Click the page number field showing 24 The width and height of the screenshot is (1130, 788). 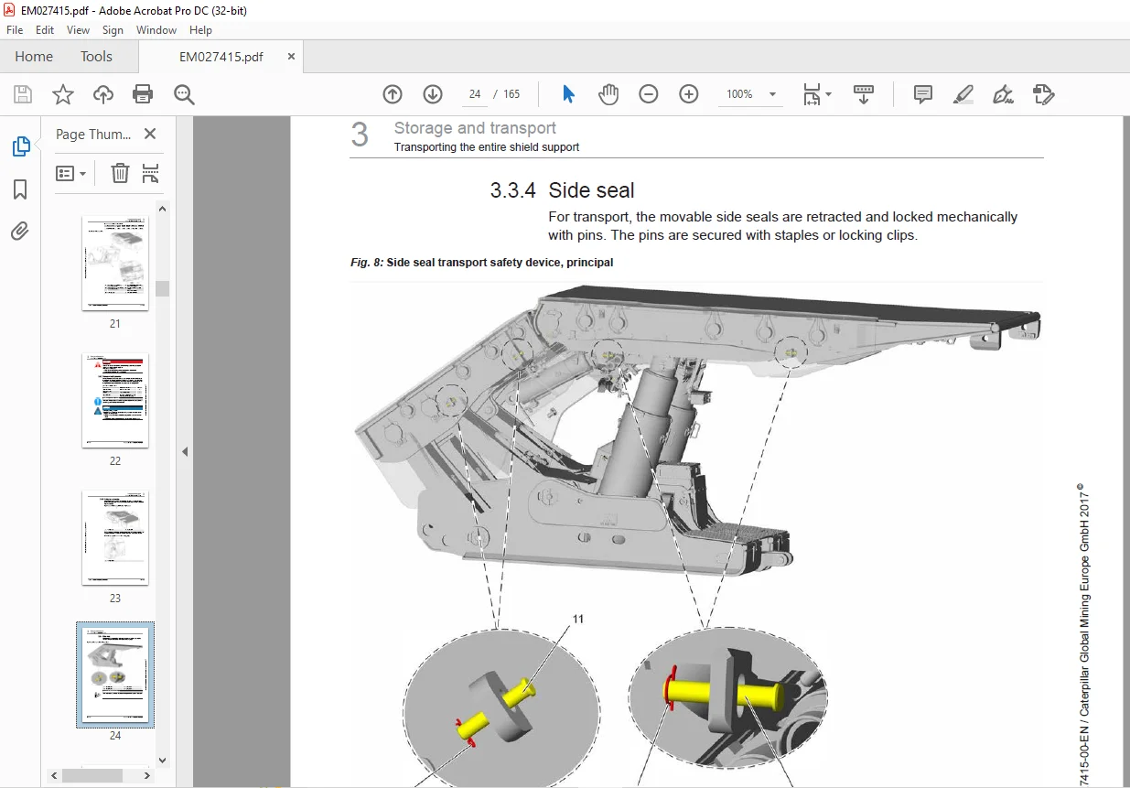tap(474, 94)
